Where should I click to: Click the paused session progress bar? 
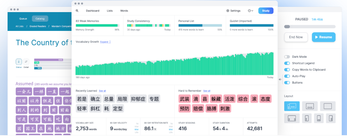point(310,27)
